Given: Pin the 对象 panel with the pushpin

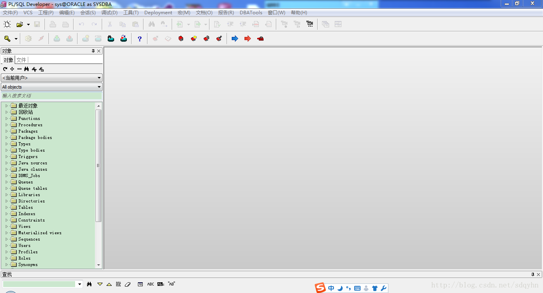Looking at the screenshot, I should pyautogui.click(x=93, y=51).
